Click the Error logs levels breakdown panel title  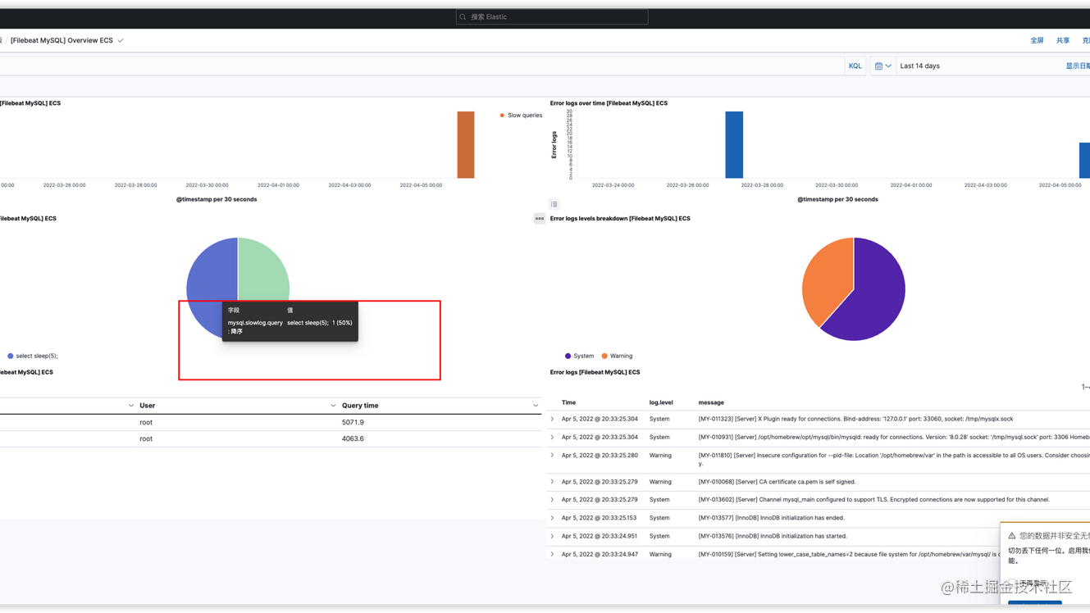coord(620,219)
